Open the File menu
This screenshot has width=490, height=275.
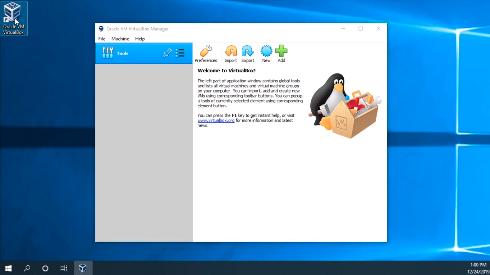[x=102, y=39]
